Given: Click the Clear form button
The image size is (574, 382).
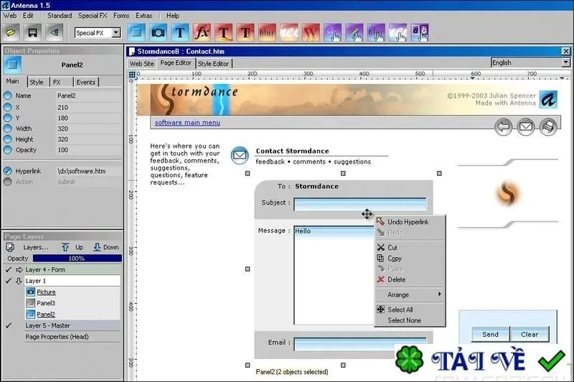Looking at the screenshot, I should pos(530,335).
